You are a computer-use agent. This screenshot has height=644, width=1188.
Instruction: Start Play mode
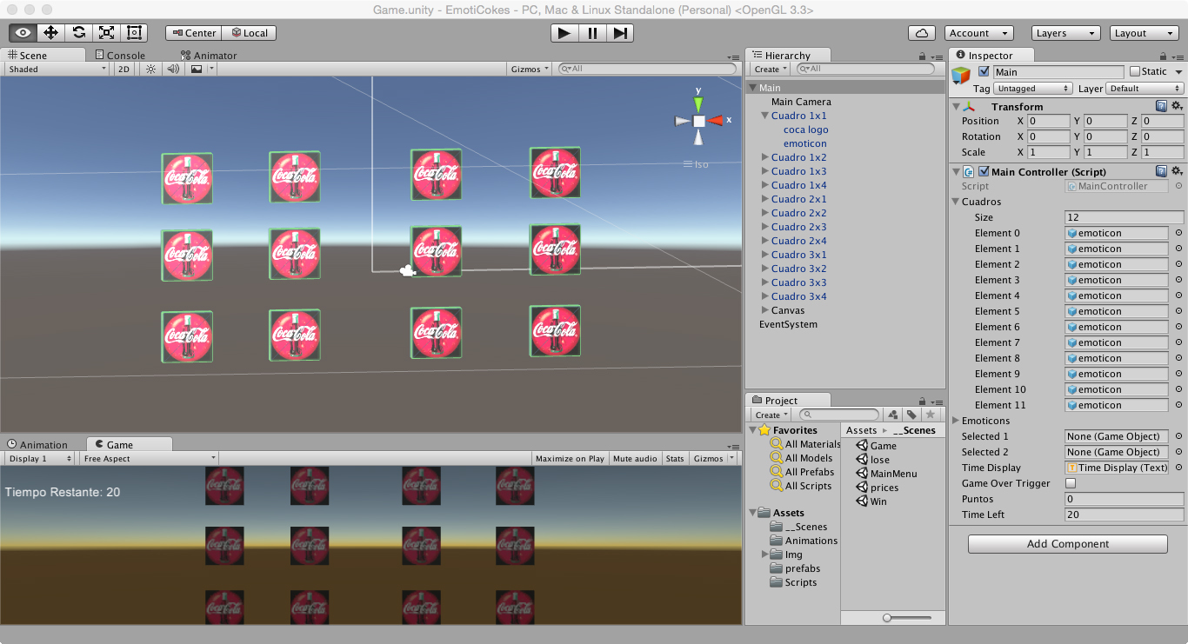[x=564, y=33]
